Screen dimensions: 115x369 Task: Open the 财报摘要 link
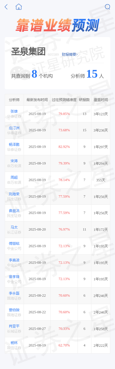click(x=70, y=54)
